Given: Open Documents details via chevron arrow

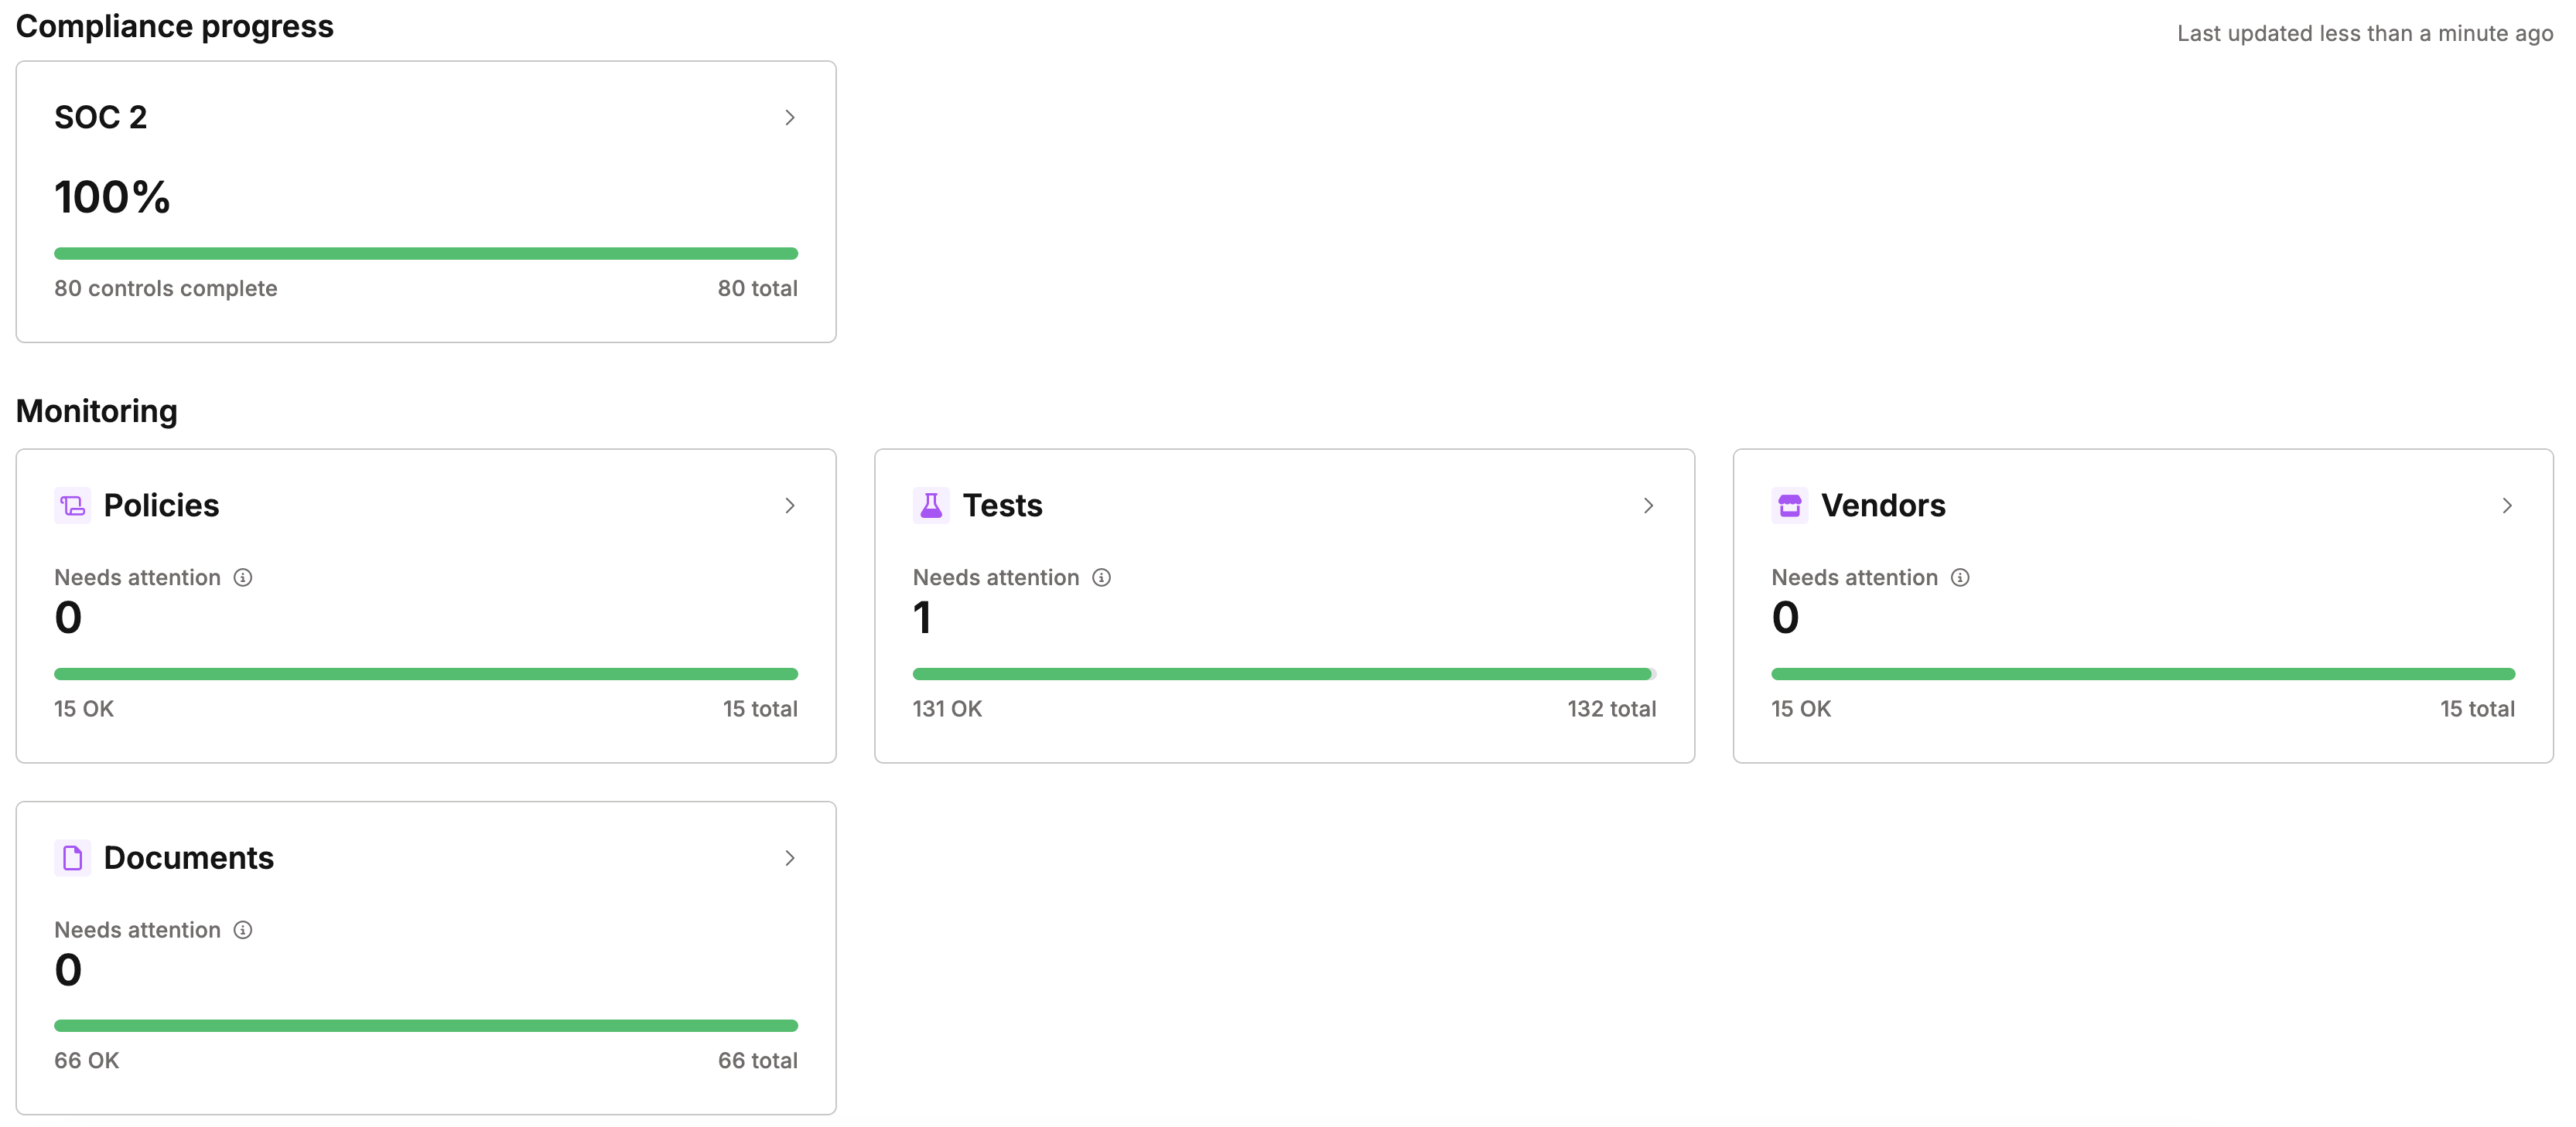Looking at the screenshot, I should click(x=790, y=858).
